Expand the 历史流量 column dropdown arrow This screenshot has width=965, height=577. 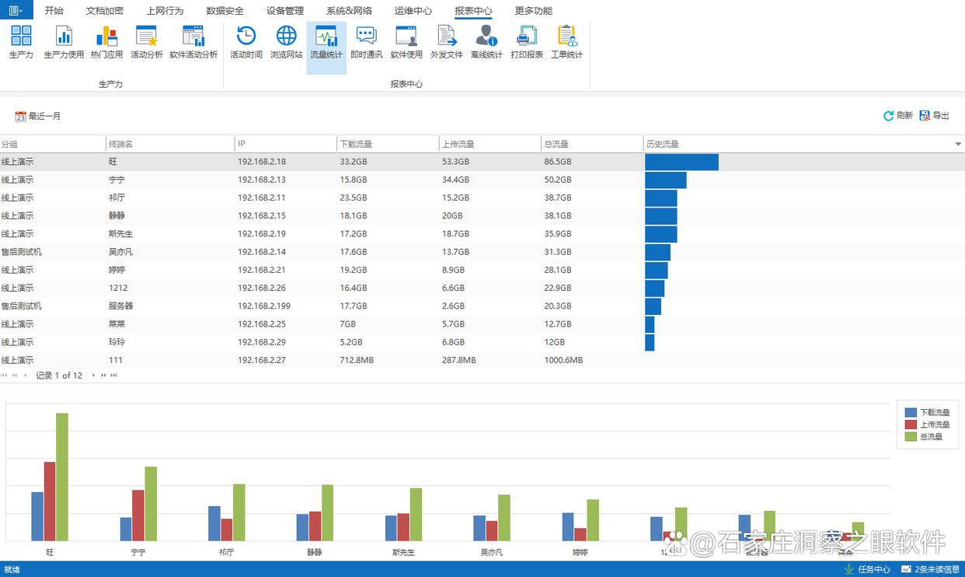click(958, 145)
